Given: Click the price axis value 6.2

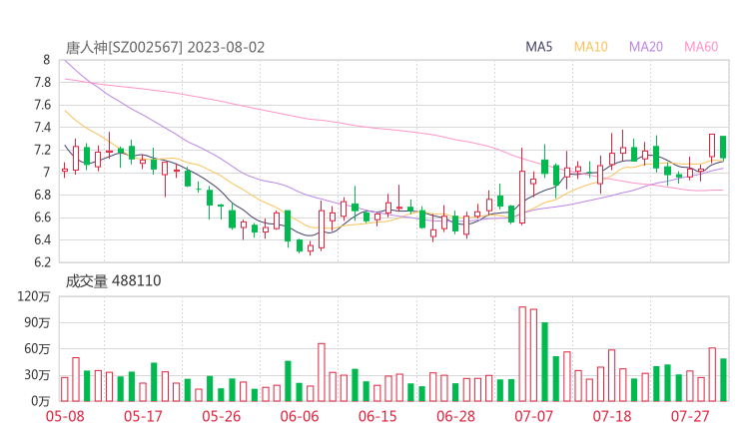Looking at the screenshot, I should (42, 261).
